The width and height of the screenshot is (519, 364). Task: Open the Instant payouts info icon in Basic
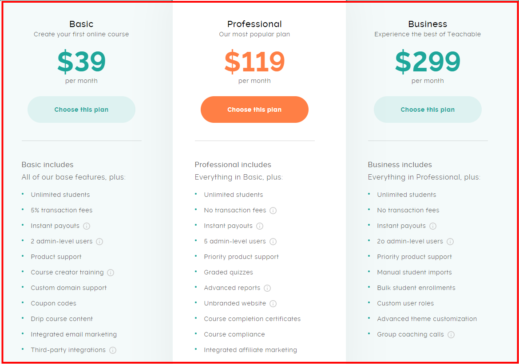pyautogui.click(x=87, y=226)
